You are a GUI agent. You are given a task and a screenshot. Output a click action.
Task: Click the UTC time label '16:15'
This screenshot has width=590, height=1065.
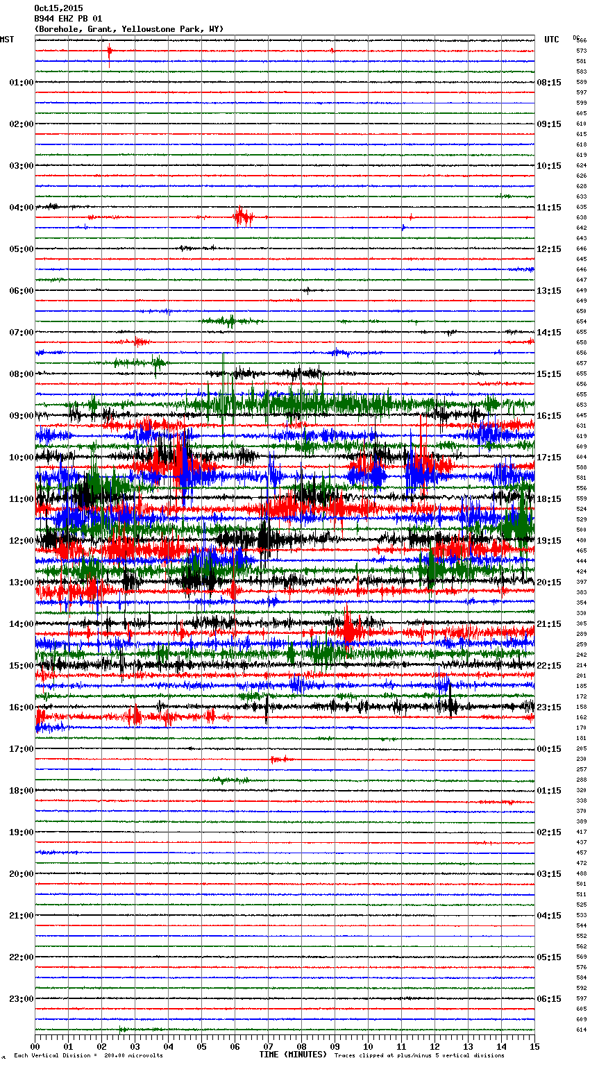coord(549,416)
